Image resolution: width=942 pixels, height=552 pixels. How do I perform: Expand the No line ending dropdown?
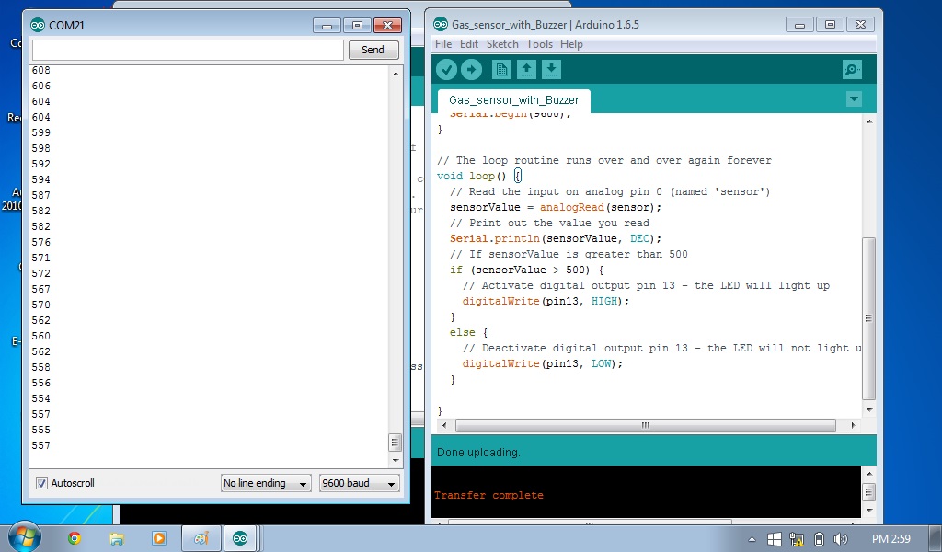pos(266,483)
